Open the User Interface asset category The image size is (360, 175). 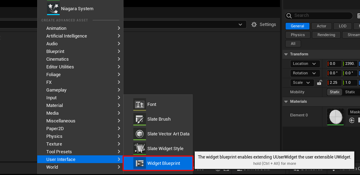pyautogui.click(x=80, y=160)
